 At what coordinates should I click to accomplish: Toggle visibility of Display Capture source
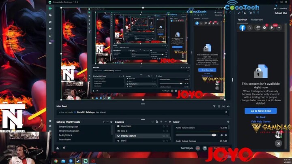click(167, 136)
